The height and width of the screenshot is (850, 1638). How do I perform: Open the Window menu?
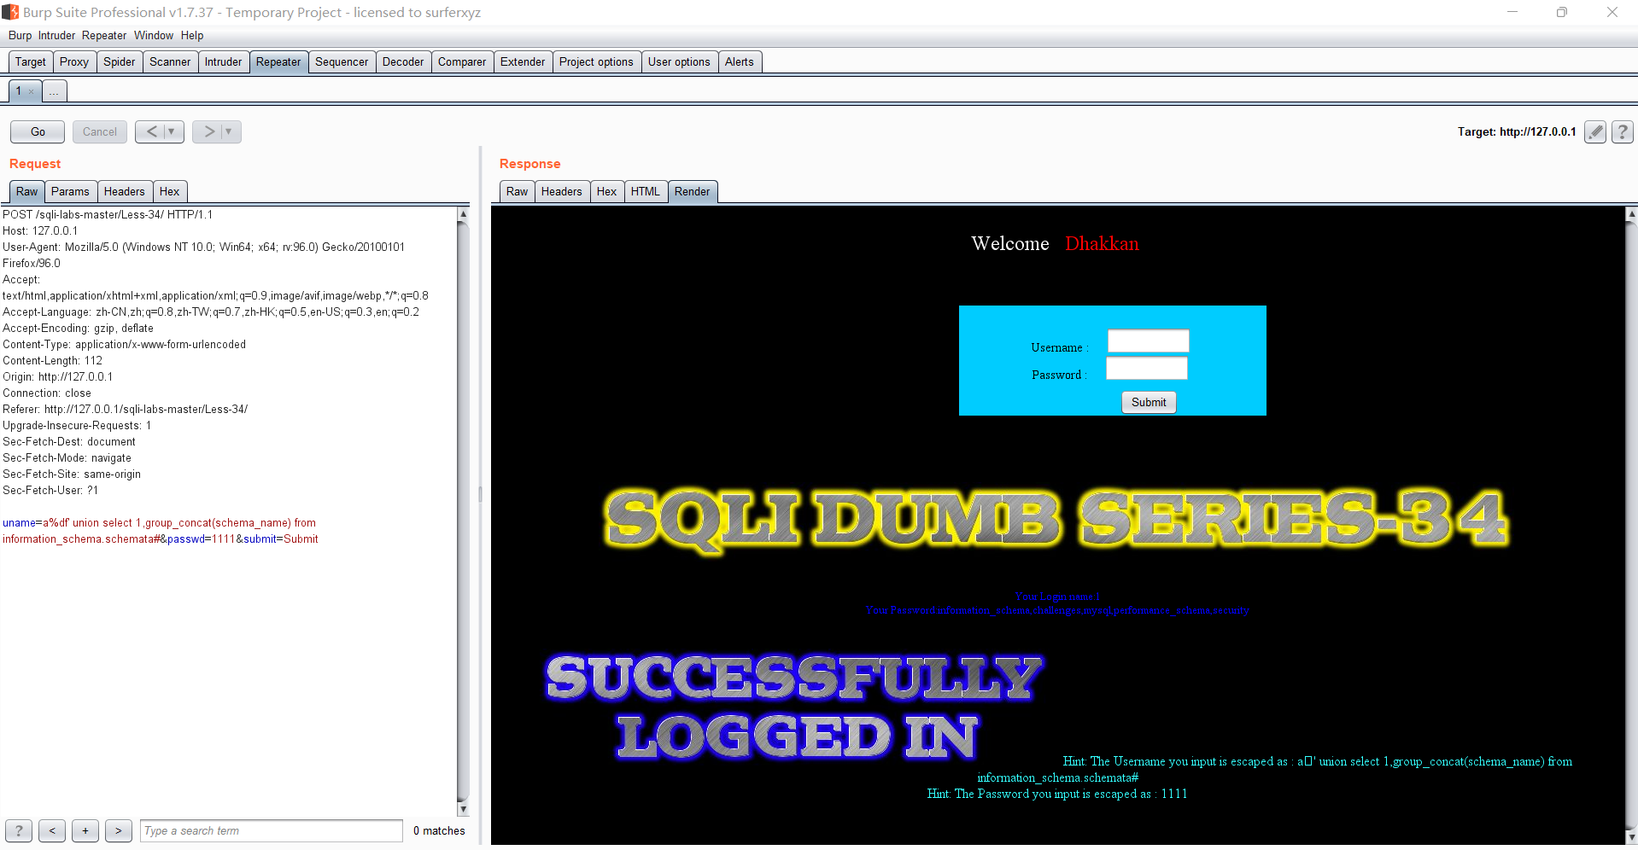click(154, 35)
